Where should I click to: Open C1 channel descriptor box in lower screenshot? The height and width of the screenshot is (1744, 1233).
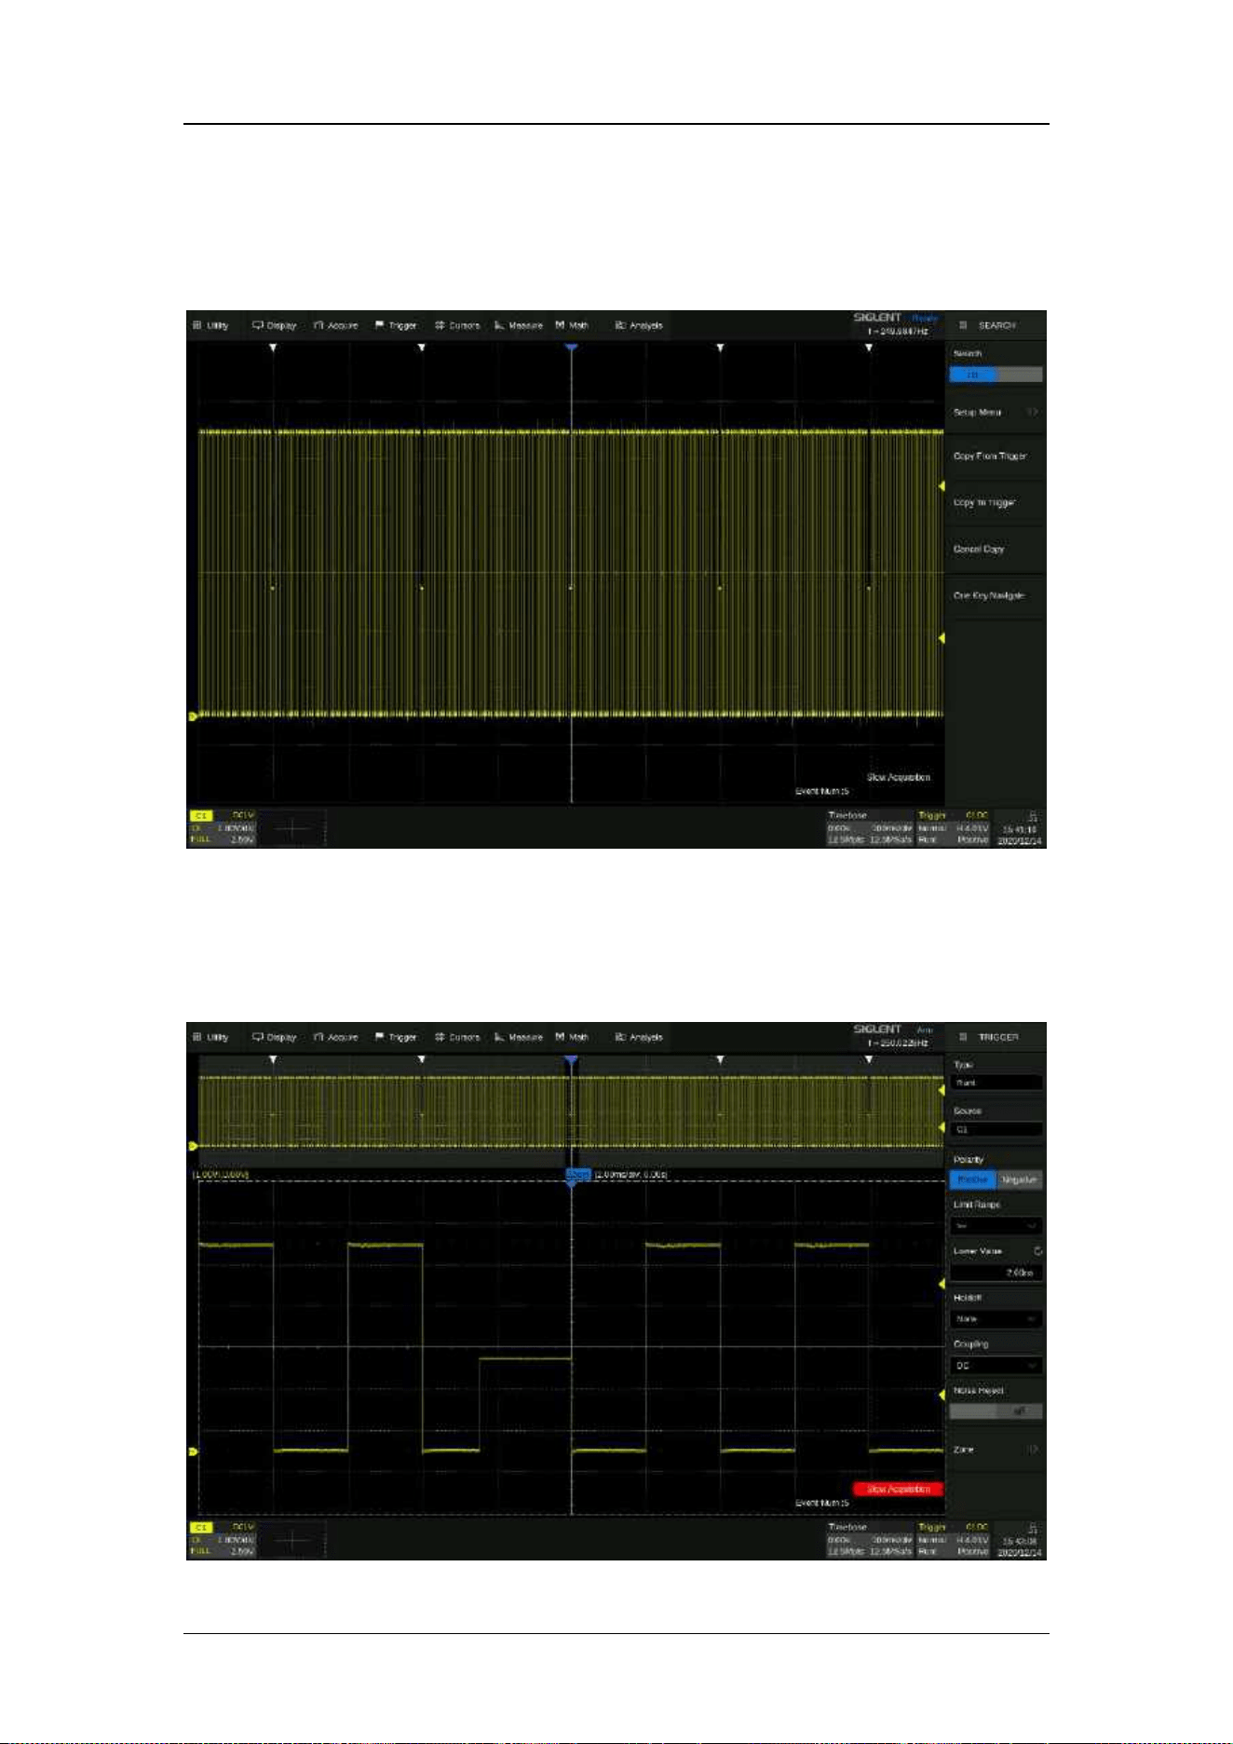223,1539
